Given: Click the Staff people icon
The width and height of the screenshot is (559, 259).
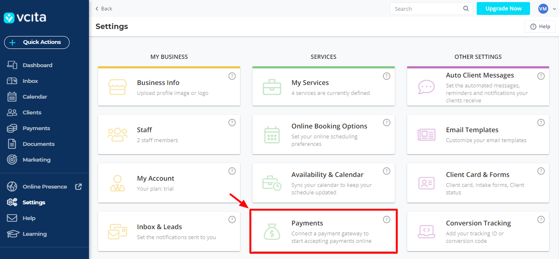Looking at the screenshot, I should (x=117, y=135).
